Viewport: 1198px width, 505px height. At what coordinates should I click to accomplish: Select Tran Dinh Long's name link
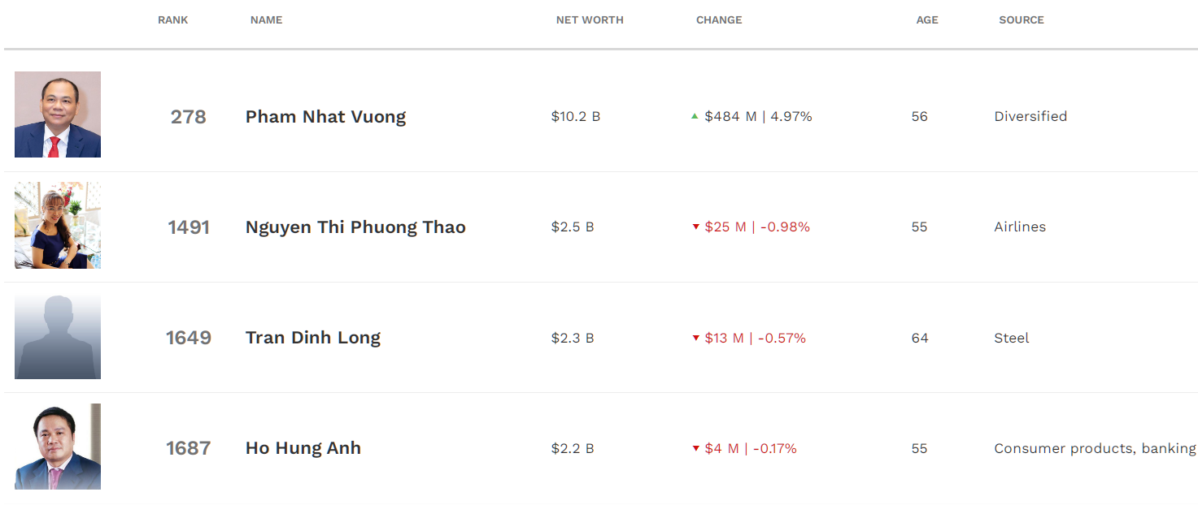point(313,338)
